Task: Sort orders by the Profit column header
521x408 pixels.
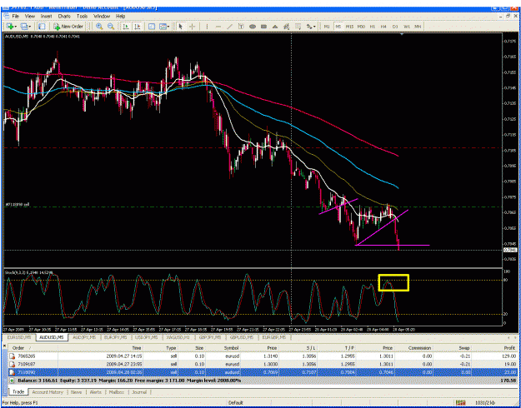Action: point(510,348)
